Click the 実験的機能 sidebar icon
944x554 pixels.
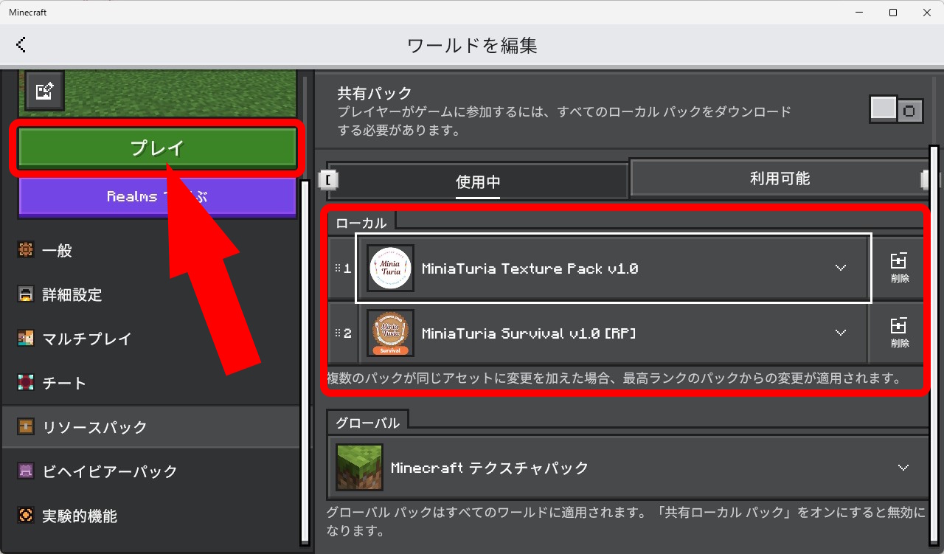(26, 516)
